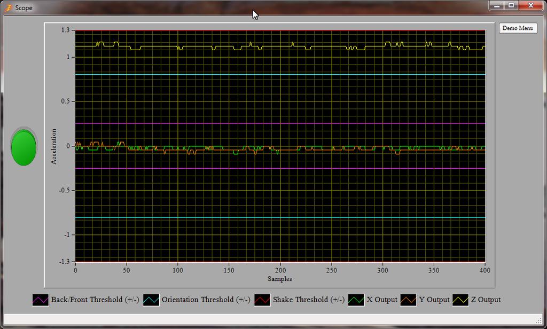Click the -1.3 value on acceleration axis
This screenshot has height=329, width=547.
point(65,261)
